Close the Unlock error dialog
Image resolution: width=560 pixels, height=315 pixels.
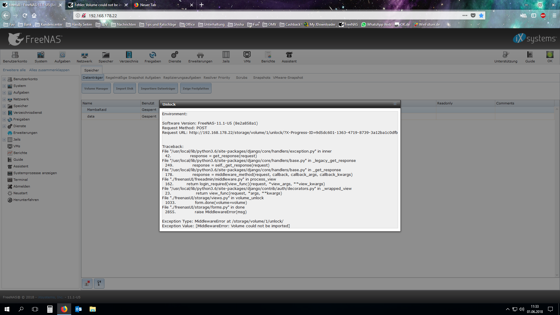click(x=395, y=104)
